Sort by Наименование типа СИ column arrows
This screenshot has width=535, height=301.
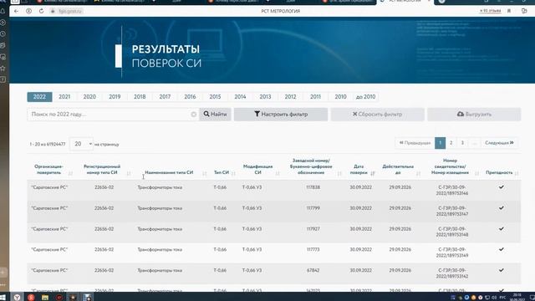204,173
